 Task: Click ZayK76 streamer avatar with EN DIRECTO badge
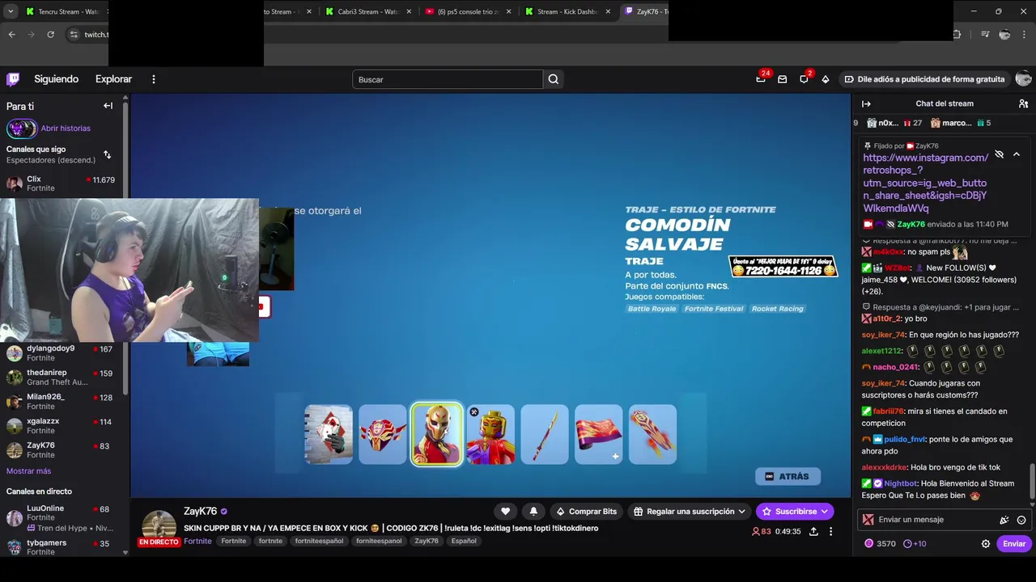(159, 527)
